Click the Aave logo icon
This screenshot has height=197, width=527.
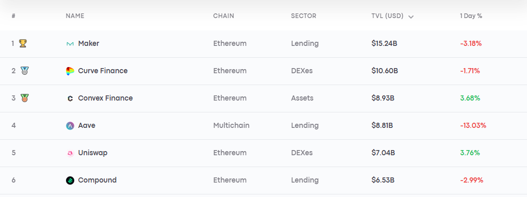[x=70, y=126]
